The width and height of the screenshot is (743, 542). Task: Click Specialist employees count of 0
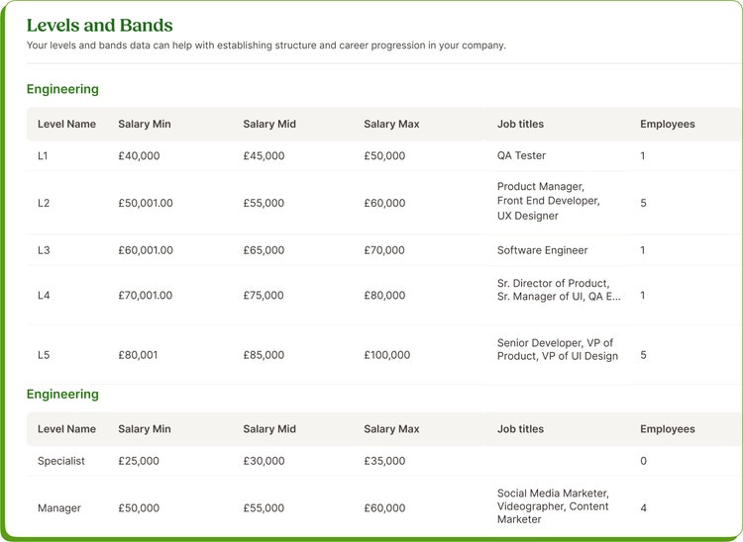[643, 461]
